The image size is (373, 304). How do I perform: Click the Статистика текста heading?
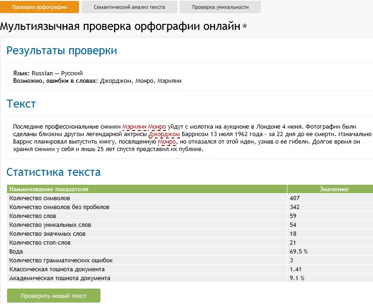[x=54, y=172]
